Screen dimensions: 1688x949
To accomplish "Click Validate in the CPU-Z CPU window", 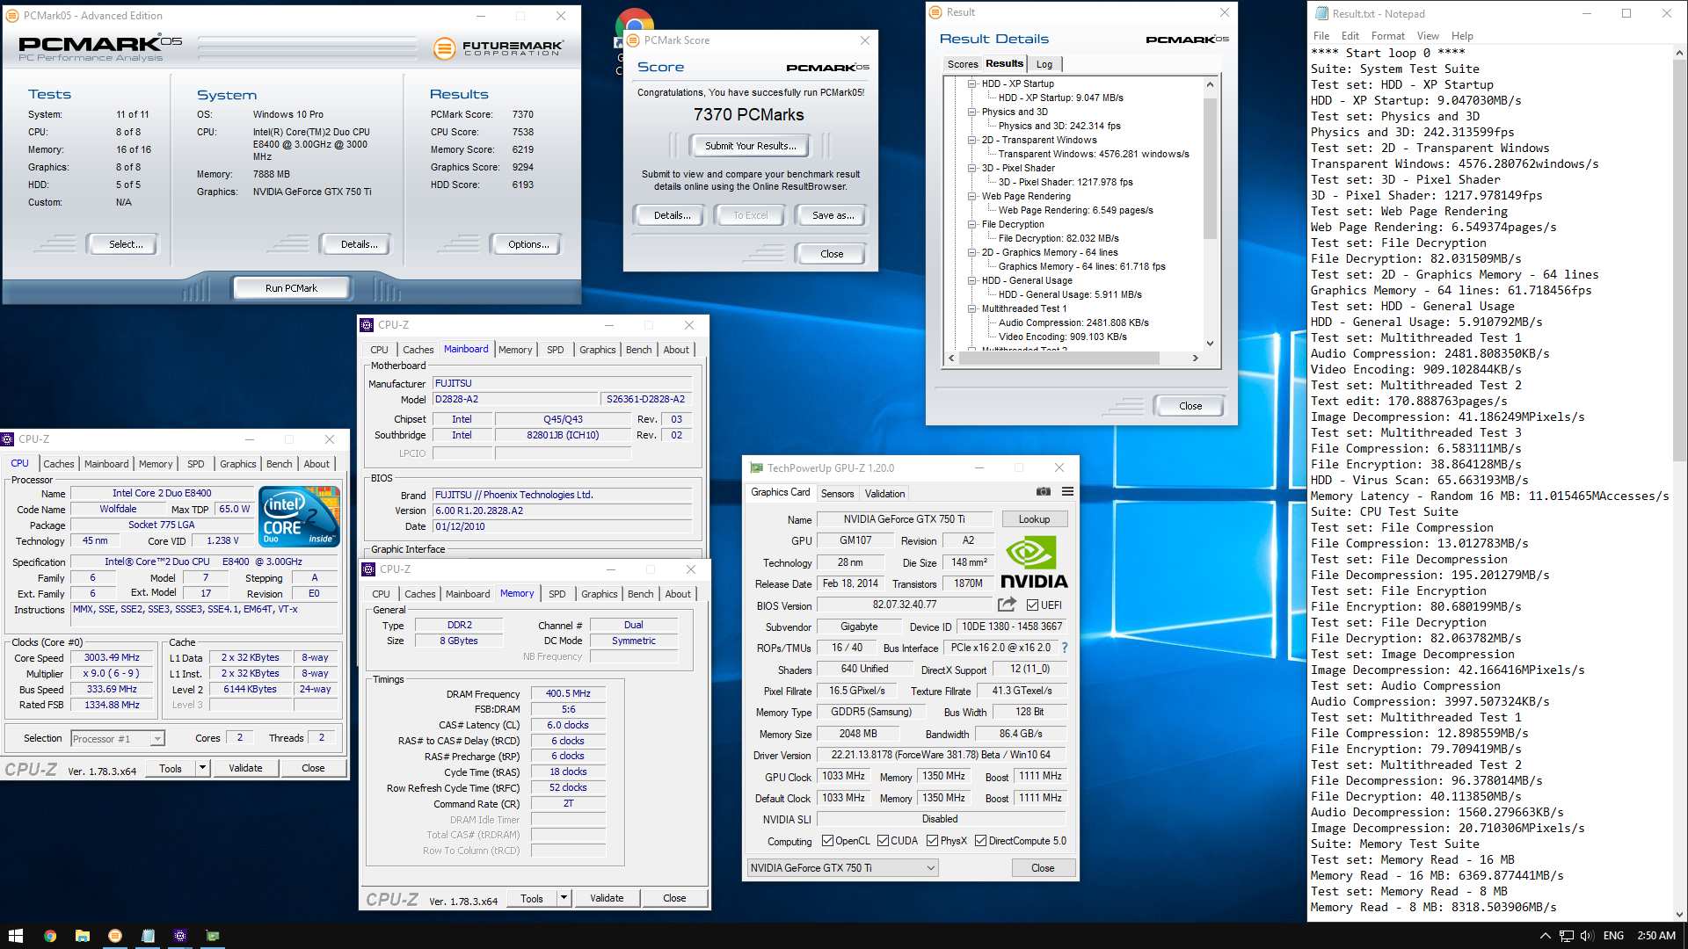I will pyautogui.click(x=245, y=768).
